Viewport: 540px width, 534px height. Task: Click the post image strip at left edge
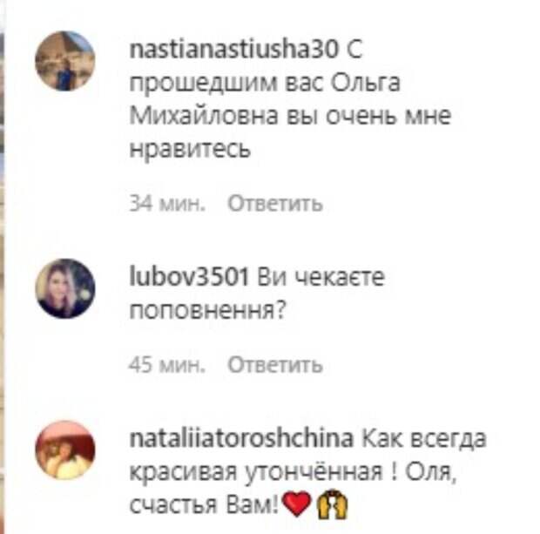[2, 267]
